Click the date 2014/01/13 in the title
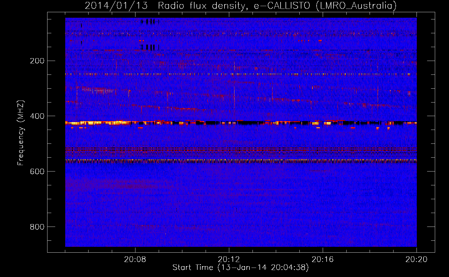Screen dimensions: 449x277 (116, 6)
